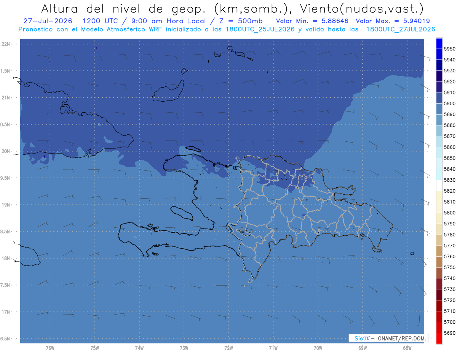Click the '70W' longitude label

pos(318,348)
